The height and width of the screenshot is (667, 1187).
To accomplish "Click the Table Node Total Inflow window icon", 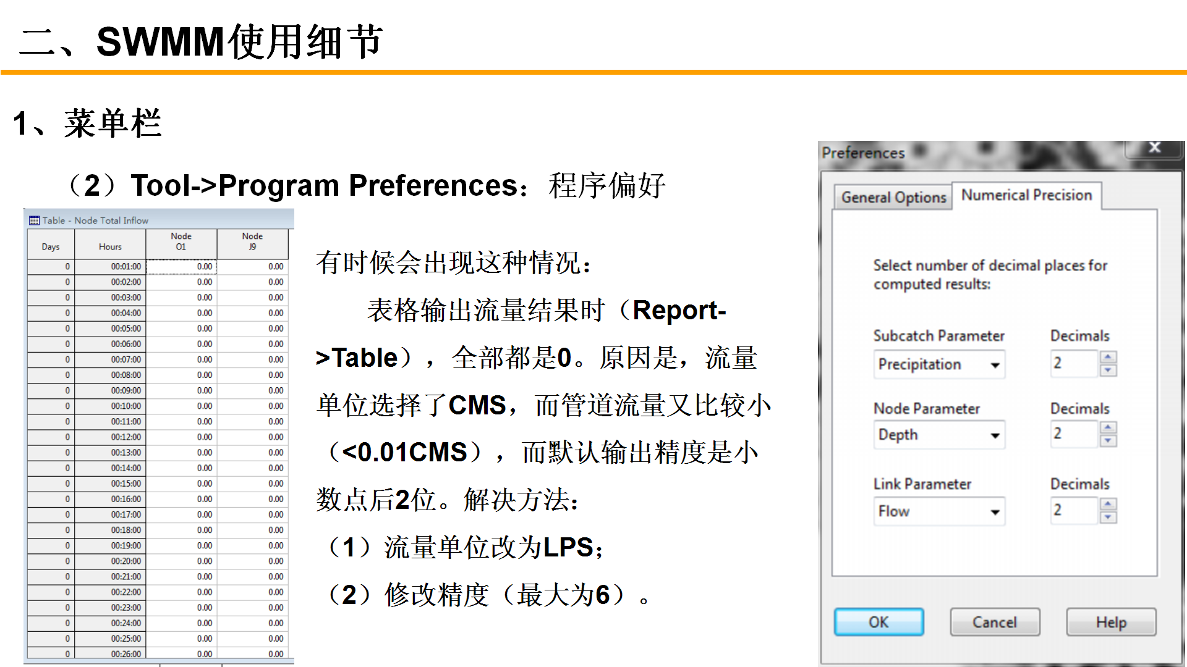I will click(x=35, y=220).
